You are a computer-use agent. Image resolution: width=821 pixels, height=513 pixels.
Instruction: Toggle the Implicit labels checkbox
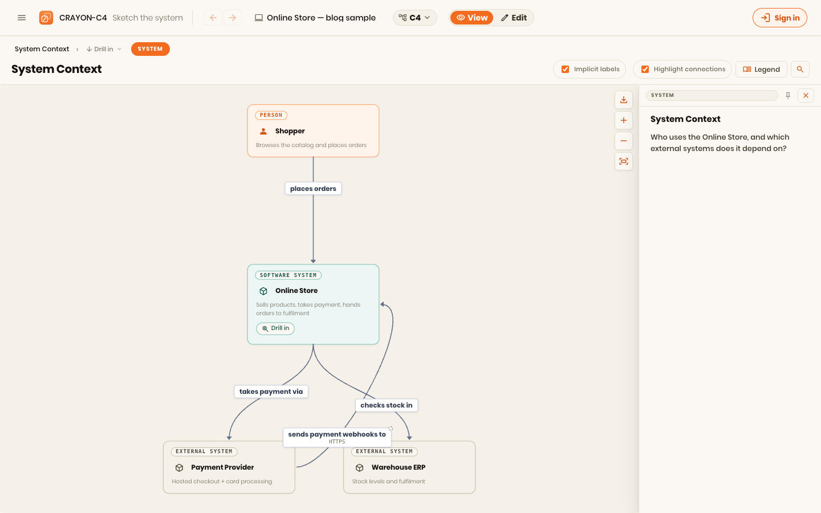[x=566, y=69]
